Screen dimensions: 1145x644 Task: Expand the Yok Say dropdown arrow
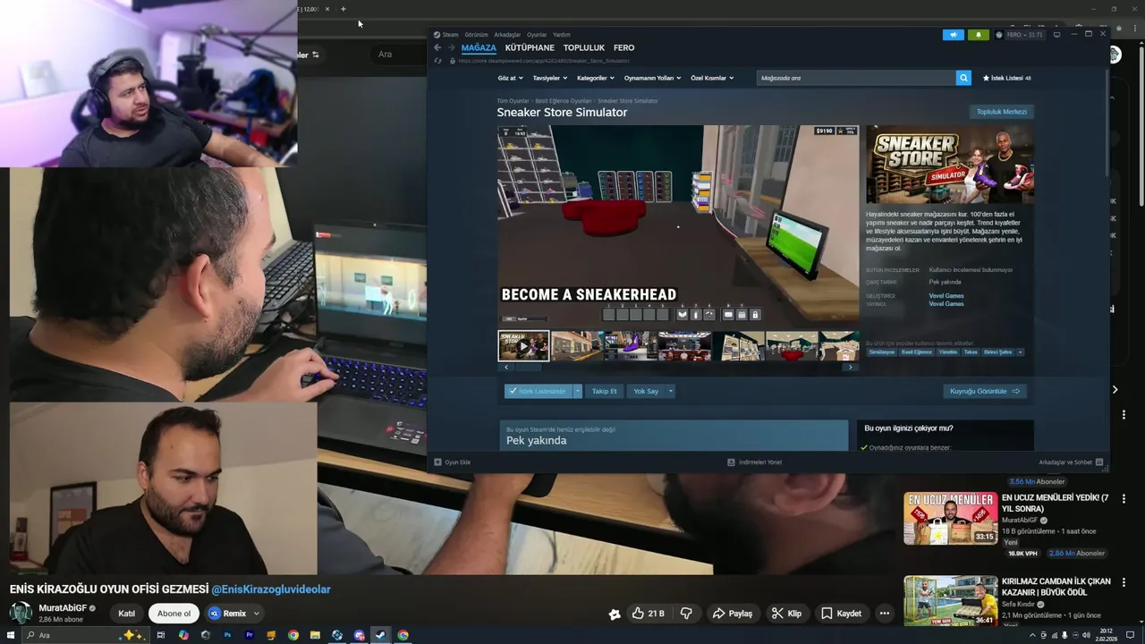[670, 391]
